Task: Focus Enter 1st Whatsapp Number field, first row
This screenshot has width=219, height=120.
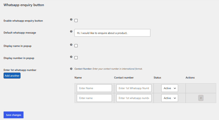Action: click(134, 88)
